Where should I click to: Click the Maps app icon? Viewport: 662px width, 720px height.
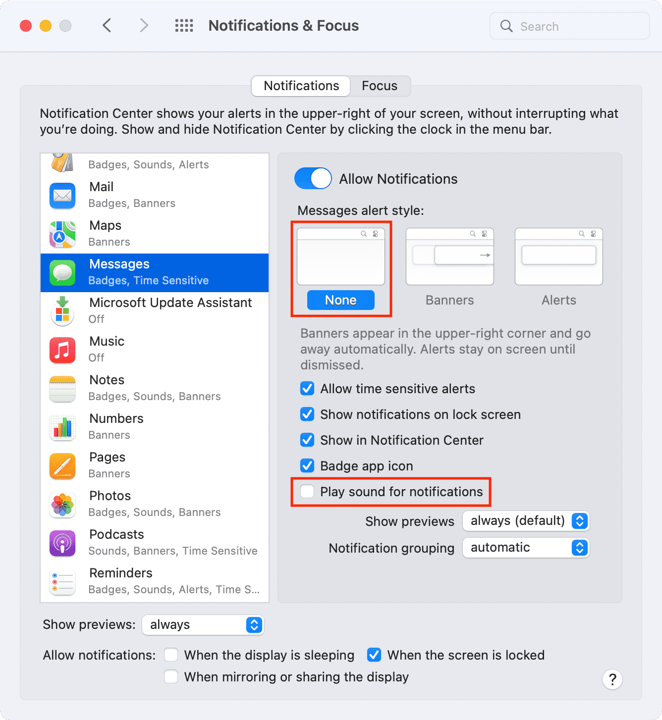62,234
